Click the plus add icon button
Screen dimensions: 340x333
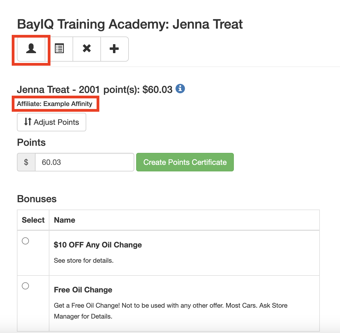coord(114,49)
